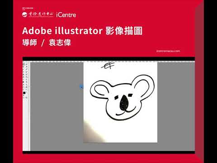Select the koala drawing on the artboard
The height and width of the screenshot is (163, 217).
122,97
